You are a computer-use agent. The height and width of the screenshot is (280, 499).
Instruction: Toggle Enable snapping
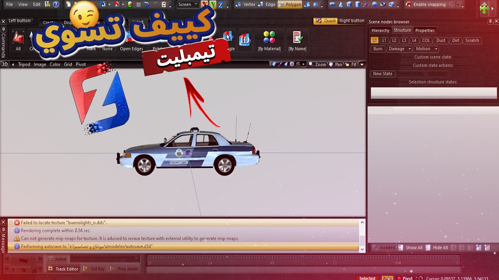coord(425,4)
